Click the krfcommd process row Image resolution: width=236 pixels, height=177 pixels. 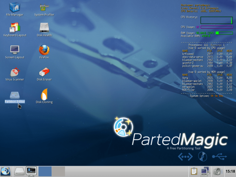207,54
